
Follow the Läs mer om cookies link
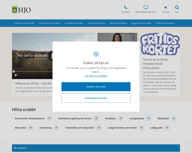(96, 76)
